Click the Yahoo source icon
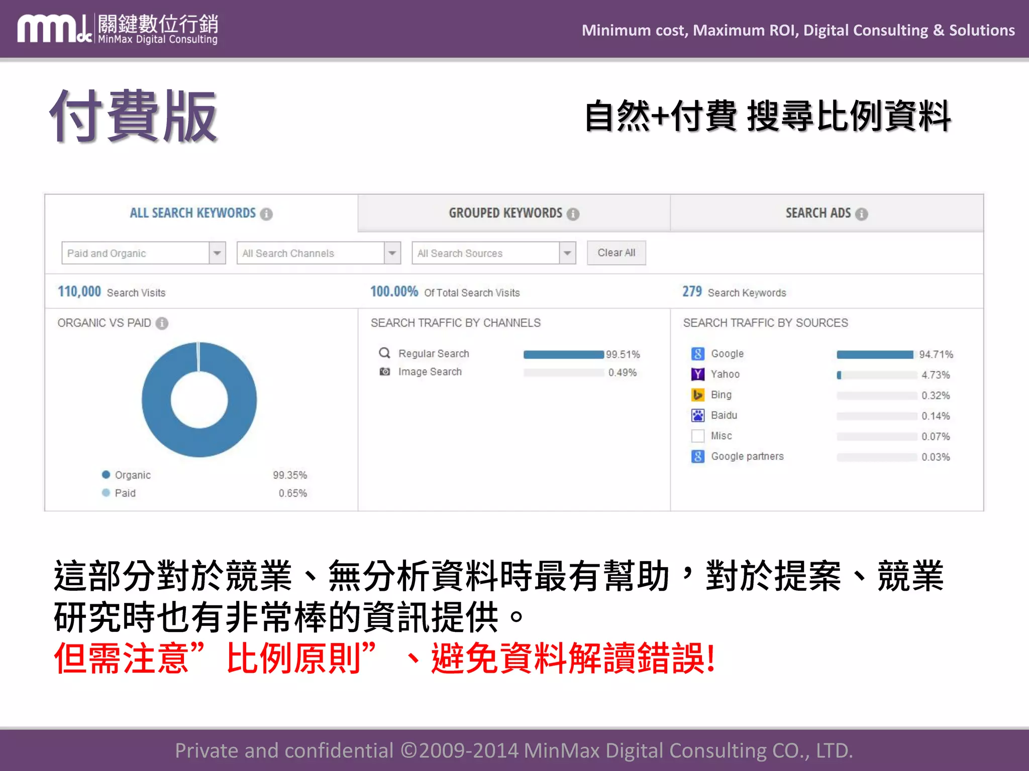The image size is (1029, 771). point(697,374)
